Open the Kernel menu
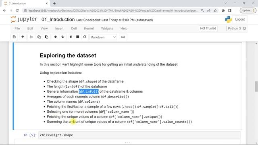The width and height of the screenshot is (258, 145). tap(89, 29)
